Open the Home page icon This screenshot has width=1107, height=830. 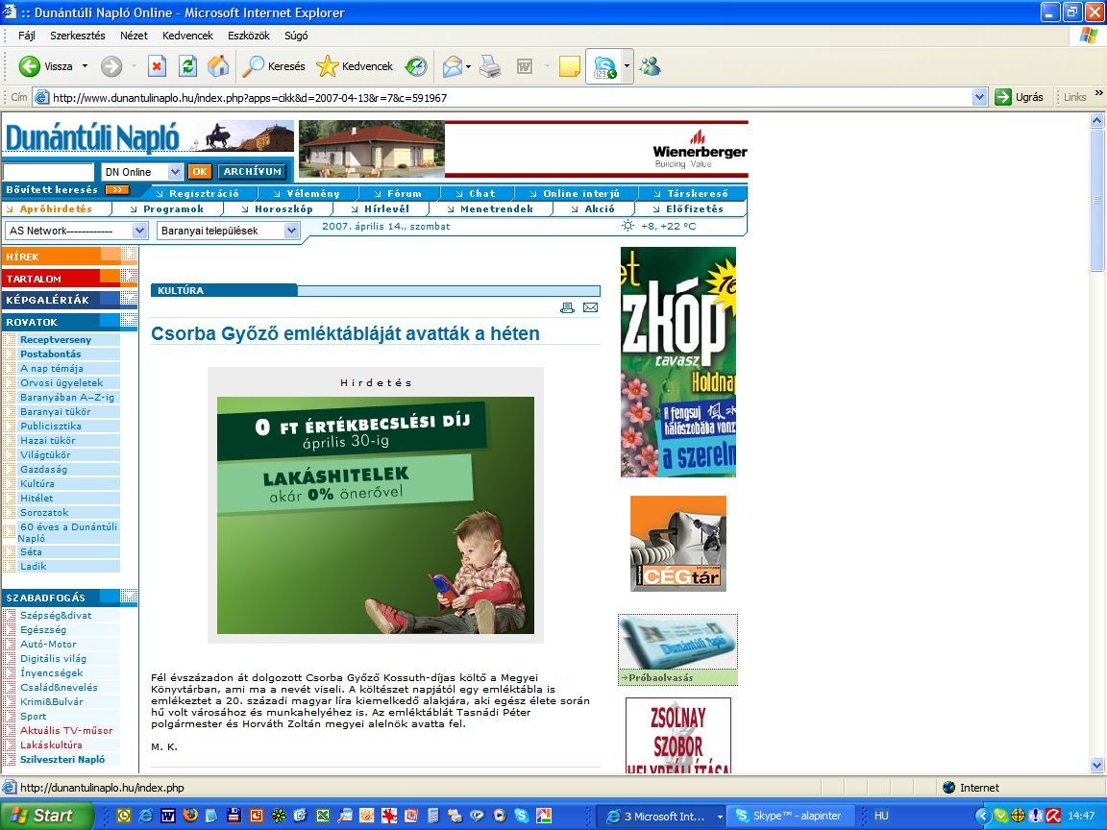(218, 66)
